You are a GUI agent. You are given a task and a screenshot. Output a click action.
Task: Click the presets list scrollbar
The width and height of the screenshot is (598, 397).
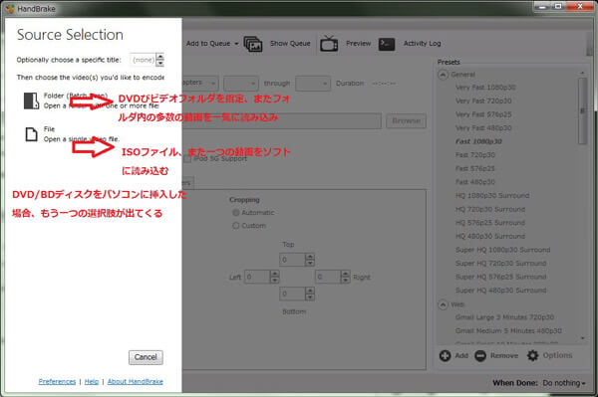(x=582, y=110)
